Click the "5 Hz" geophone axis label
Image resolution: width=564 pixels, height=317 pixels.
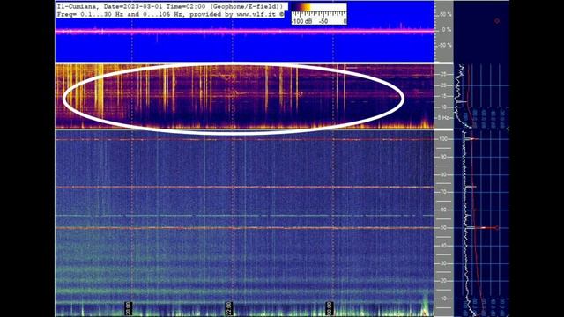[x=443, y=118]
